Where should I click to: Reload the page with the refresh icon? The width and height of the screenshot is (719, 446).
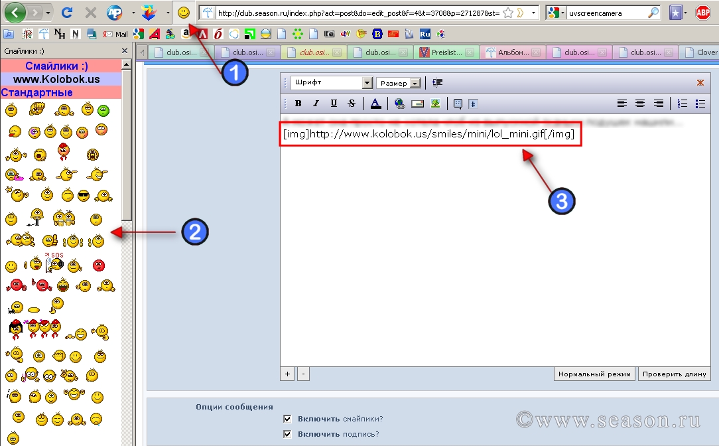[67, 13]
